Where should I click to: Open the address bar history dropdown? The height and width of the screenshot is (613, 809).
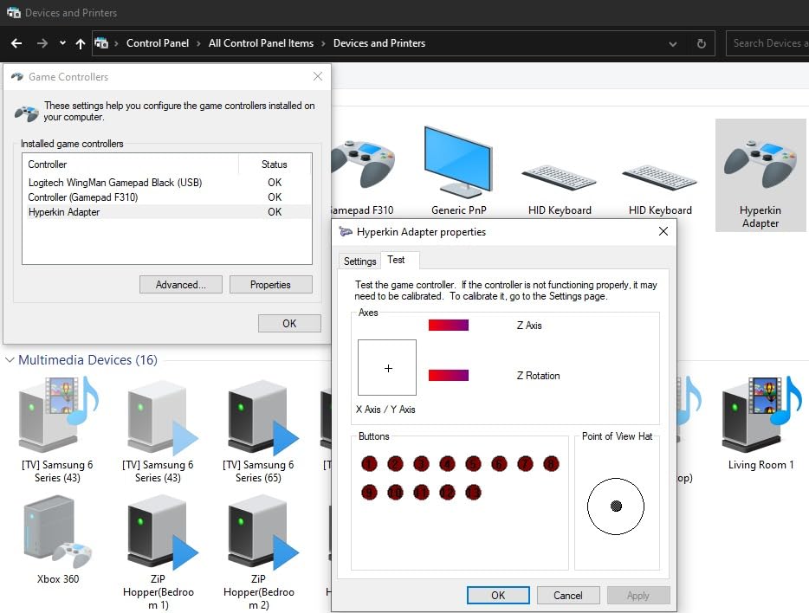click(x=673, y=44)
